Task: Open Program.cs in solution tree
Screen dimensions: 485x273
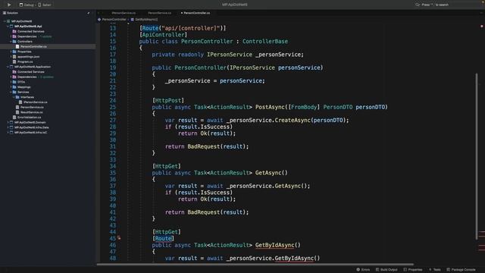Action: tap(25, 61)
